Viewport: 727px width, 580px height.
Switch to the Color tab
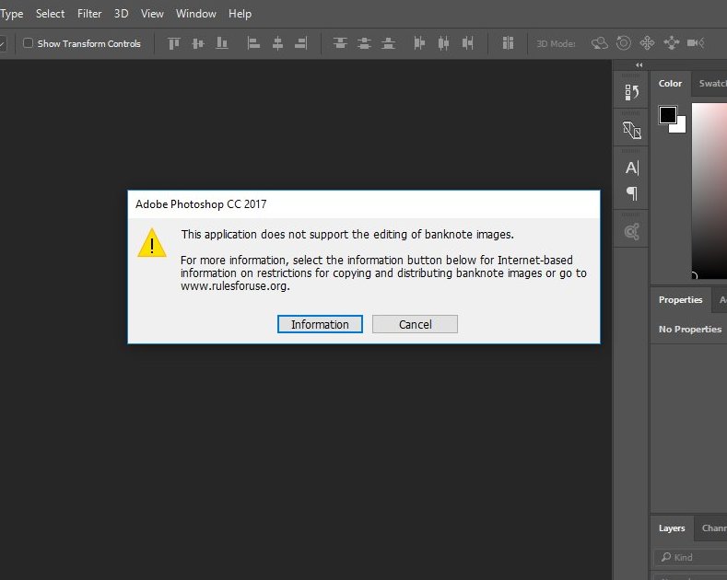[670, 84]
